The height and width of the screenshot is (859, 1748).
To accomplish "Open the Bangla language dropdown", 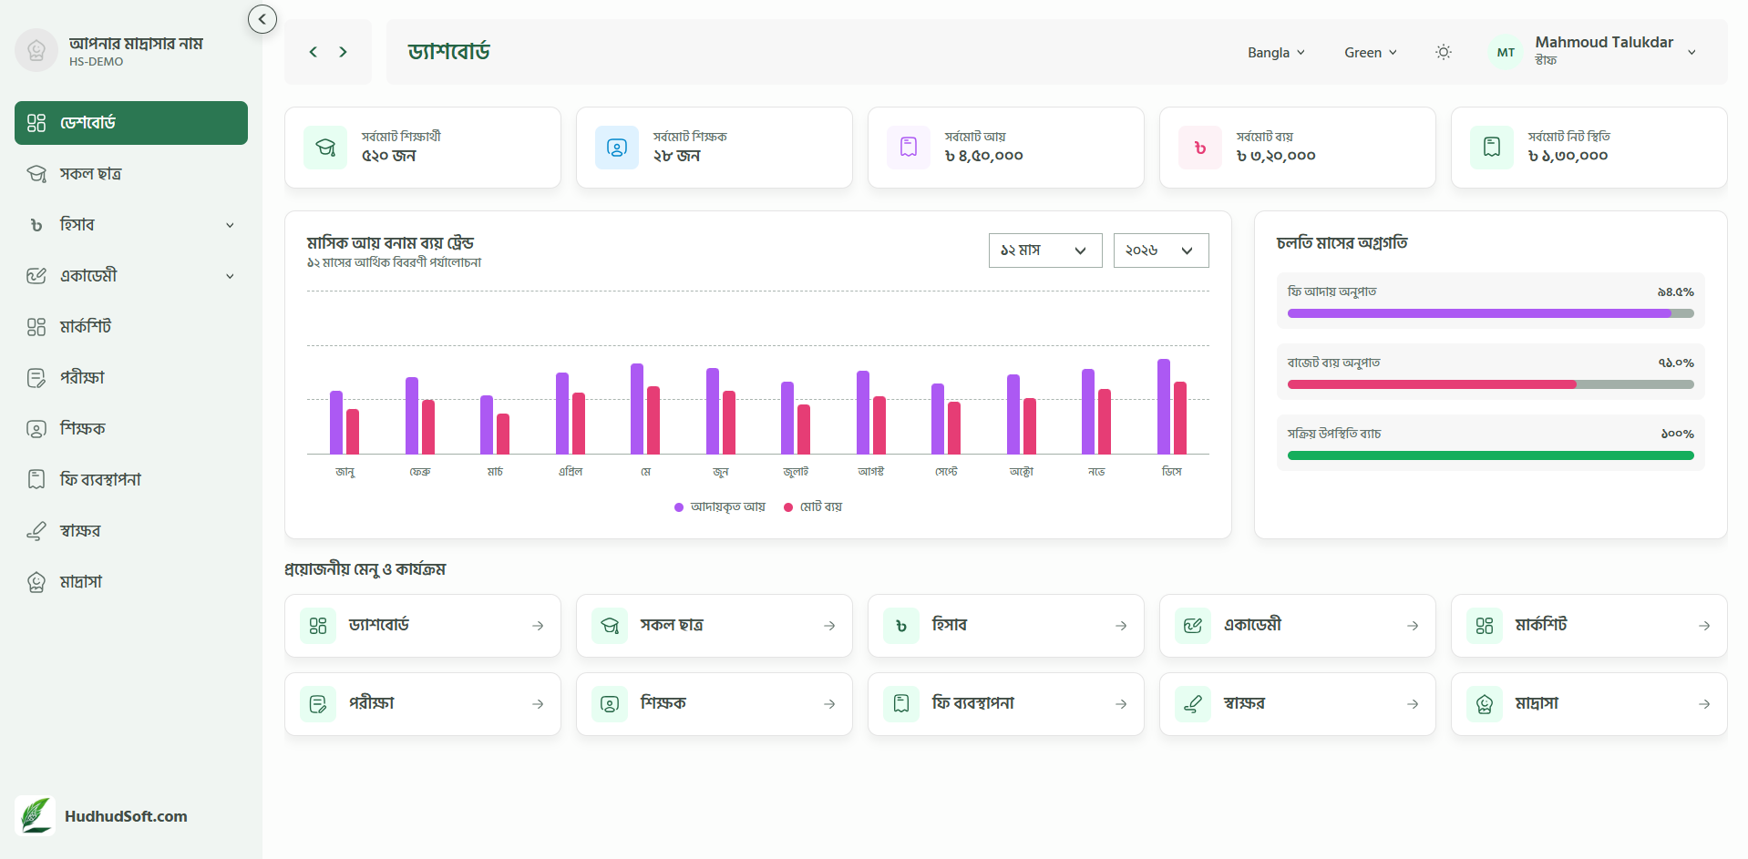I will click(x=1276, y=53).
